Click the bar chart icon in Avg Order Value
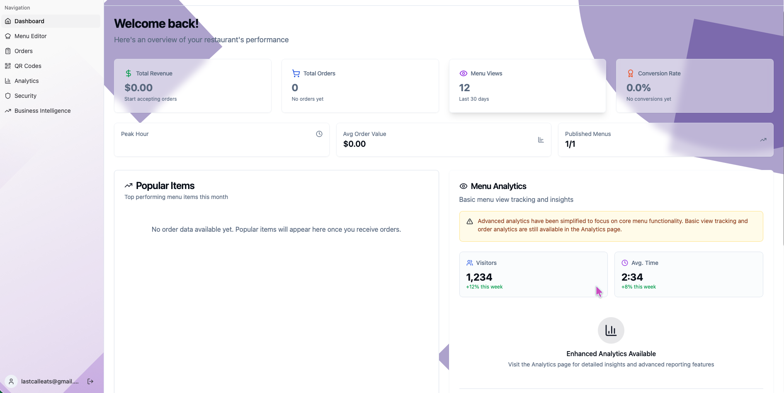This screenshot has height=393, width=784. click(x=541, y=140)
